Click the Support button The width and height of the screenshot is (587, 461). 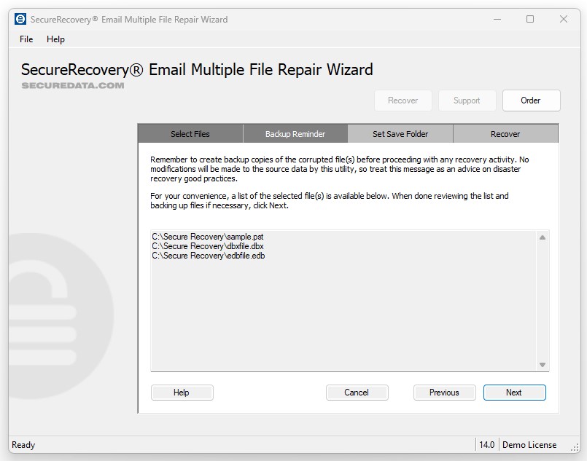click(x=467, y=101)
